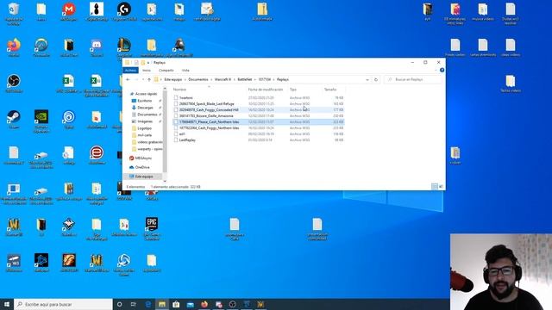Open Task View on the taskbar
The width and height of the screenshot is (552, 310).
134,304
